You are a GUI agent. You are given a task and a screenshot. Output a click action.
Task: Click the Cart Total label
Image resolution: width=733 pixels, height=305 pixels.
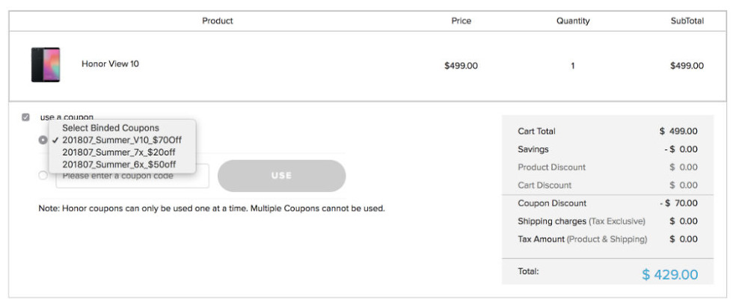coord(536,132)
